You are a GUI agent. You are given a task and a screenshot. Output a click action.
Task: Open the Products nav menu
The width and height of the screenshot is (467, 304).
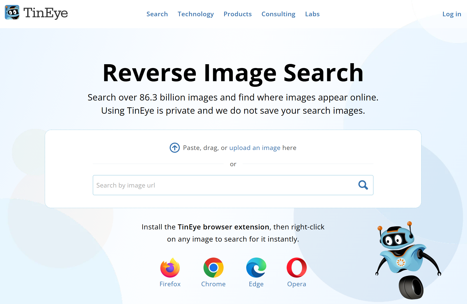[x=238, y=14]
